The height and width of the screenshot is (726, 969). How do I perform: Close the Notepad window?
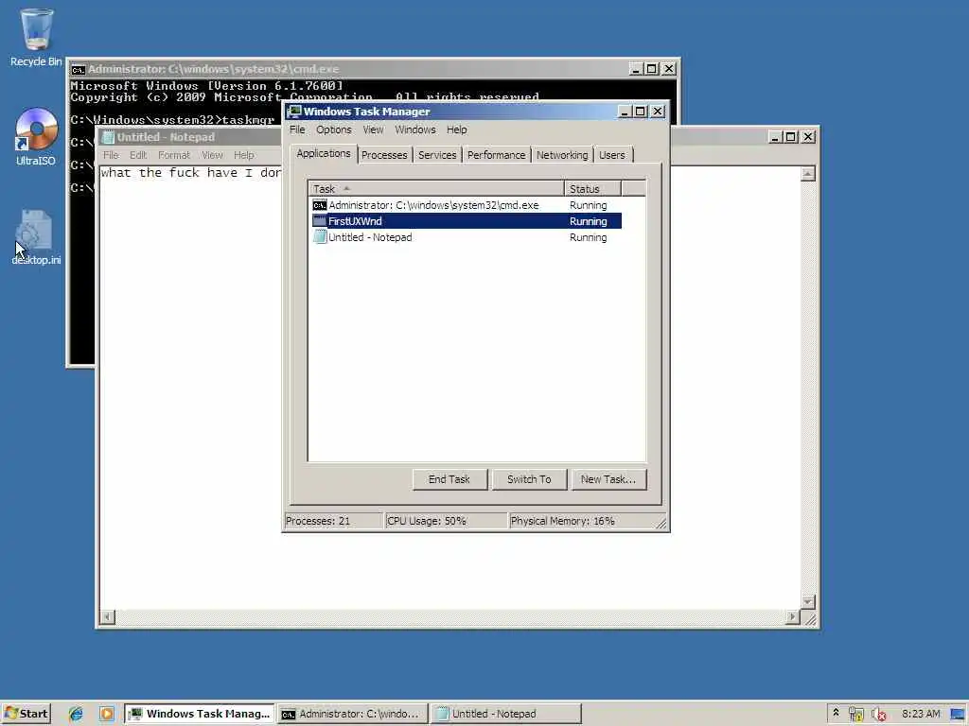click(808, 136)
